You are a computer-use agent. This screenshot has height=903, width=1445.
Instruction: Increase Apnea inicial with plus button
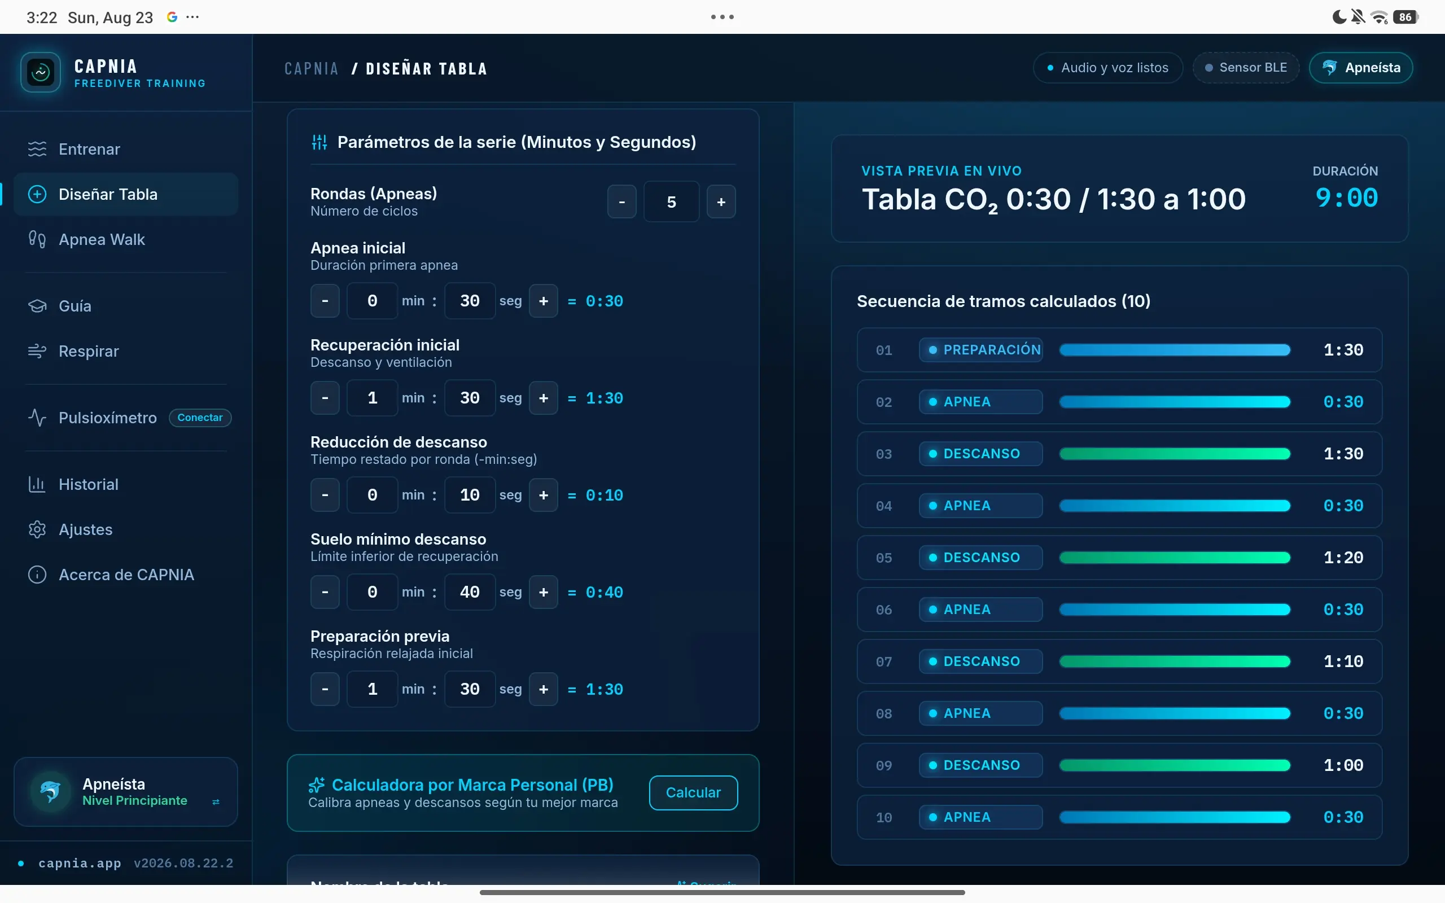tap(544, 301)
